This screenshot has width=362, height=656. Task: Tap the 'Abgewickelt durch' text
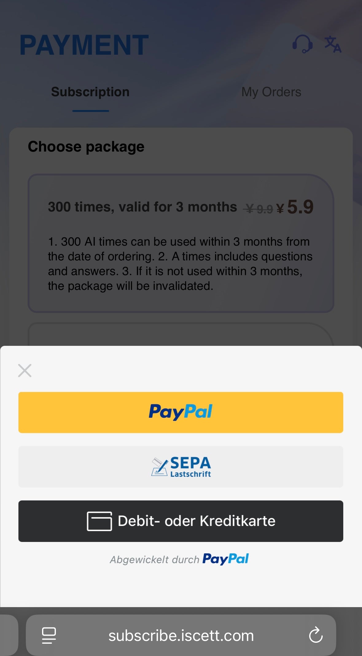tap(155, 559)
